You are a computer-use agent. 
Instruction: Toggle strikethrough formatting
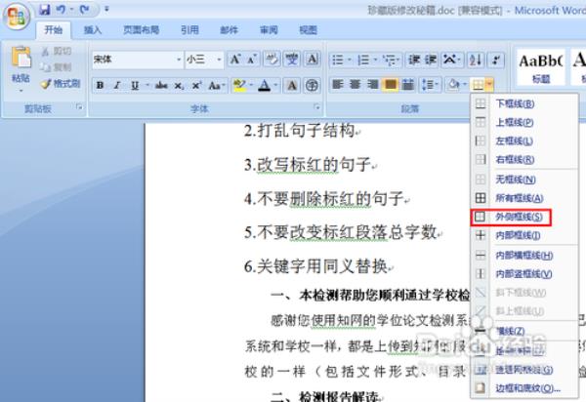tap(161, 86)
